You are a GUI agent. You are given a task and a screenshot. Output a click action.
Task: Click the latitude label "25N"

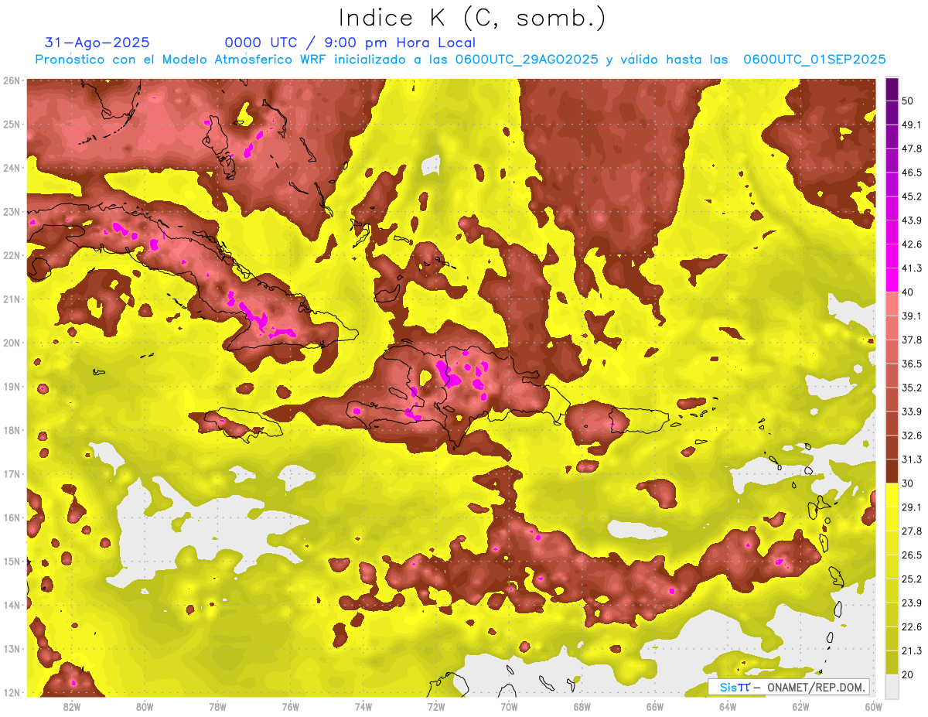[x=12, y=124]
